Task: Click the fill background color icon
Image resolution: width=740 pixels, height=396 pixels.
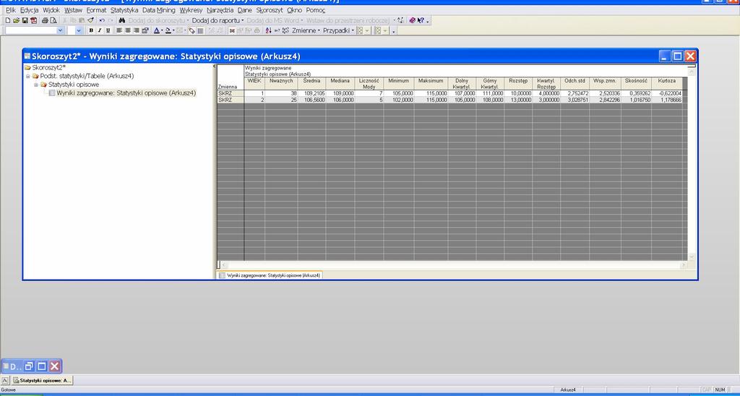Action: 168,30
